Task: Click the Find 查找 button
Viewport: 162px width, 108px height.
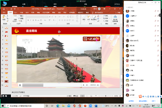Action: 106,16
